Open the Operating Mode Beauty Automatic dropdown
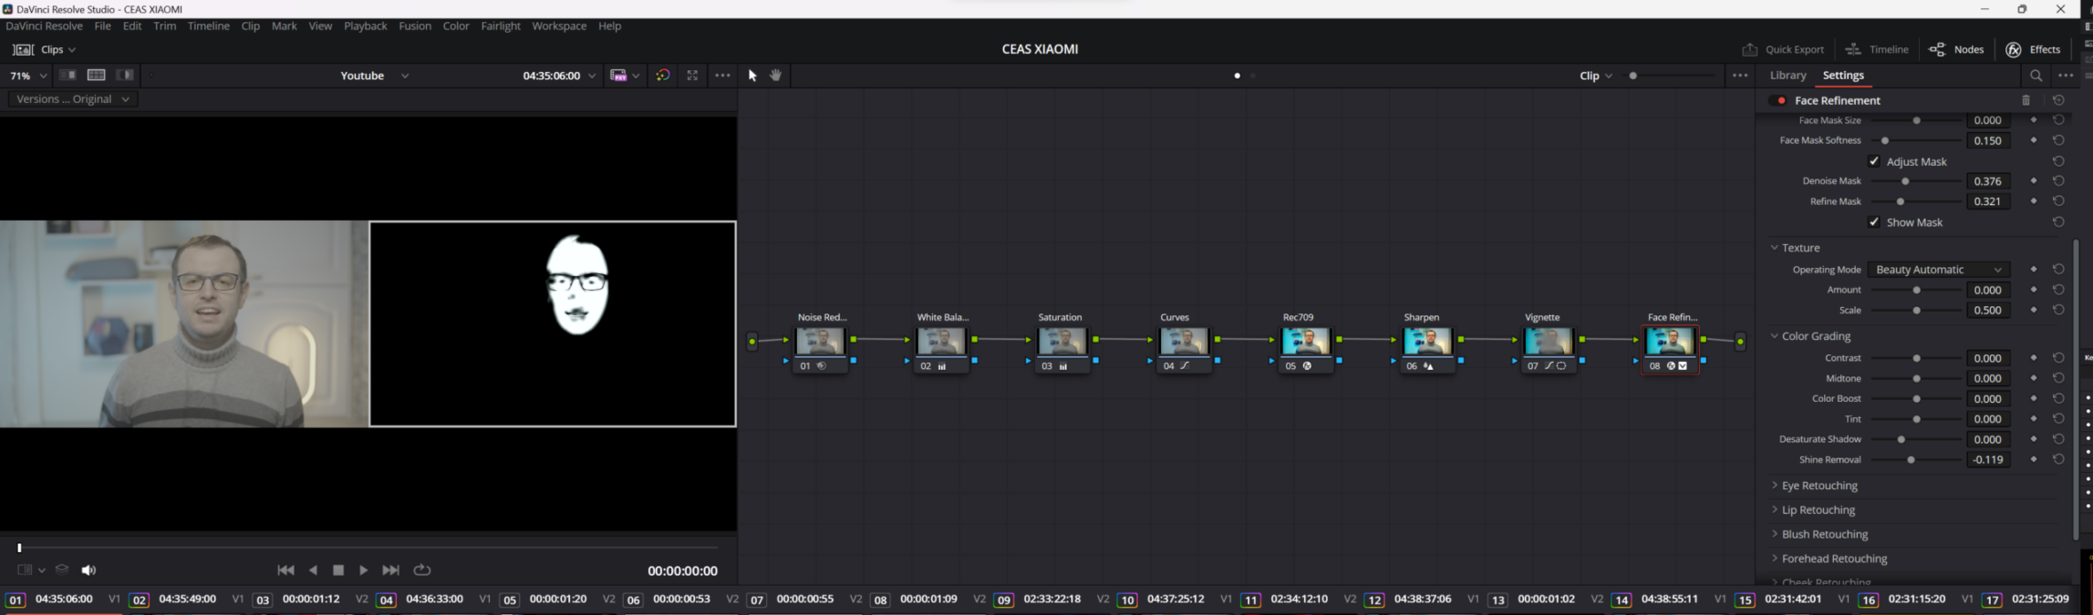The height and width of the screenshot is (615, 2093). 1938,270
